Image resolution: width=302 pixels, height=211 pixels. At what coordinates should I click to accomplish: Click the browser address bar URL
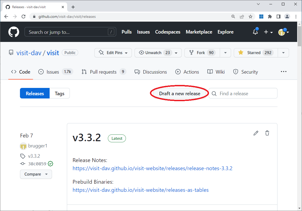tap(67, 17)
